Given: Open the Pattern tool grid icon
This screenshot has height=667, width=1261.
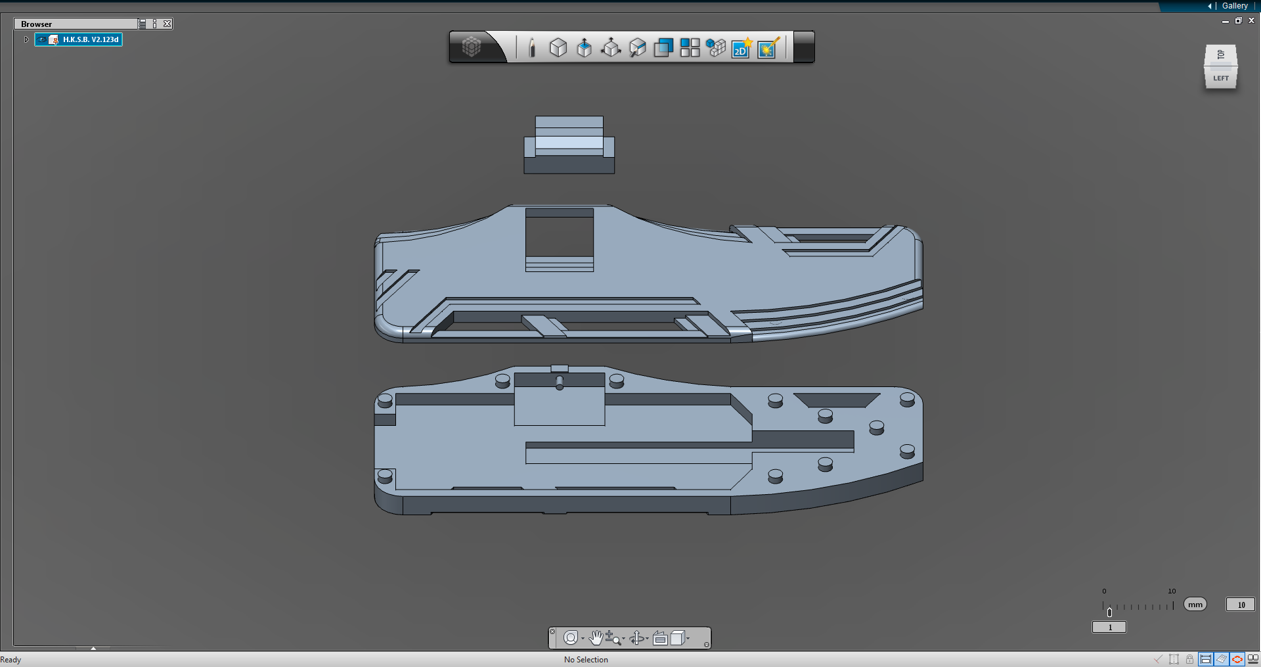Looking at the screenshot, I should tap(690, 47).
